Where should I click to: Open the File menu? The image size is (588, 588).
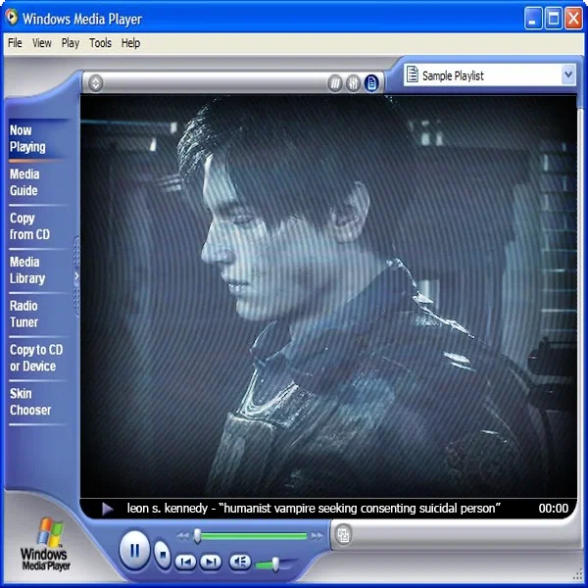[x=15, y=43]
